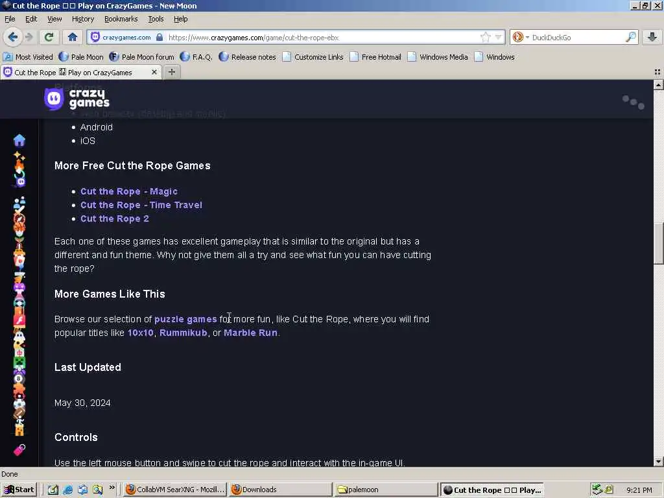Expand the URL history dropdown arrow
The height and width of the screenshot is (498, 664).
(499, 37)
